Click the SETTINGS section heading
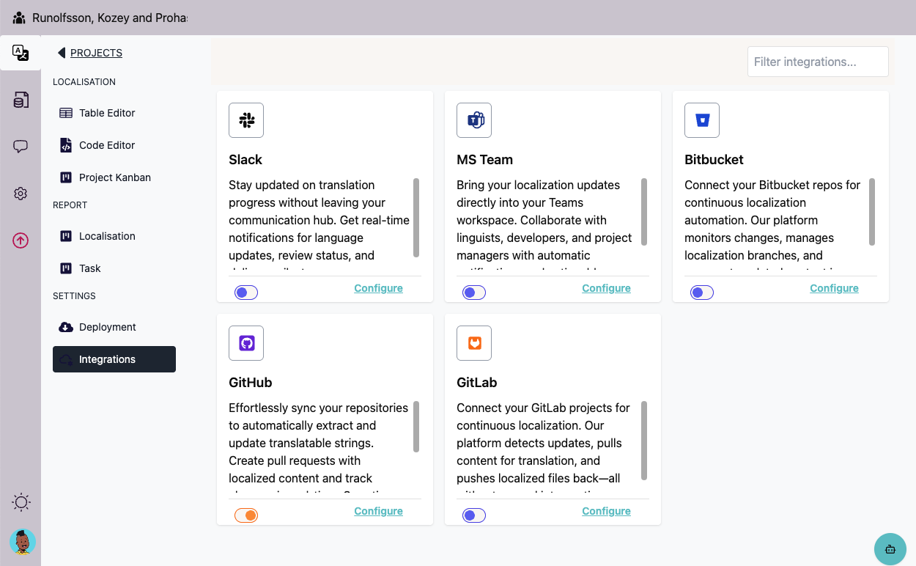This screenshot has width=916, height=566. pyautogui.click(x=74, y=296)
